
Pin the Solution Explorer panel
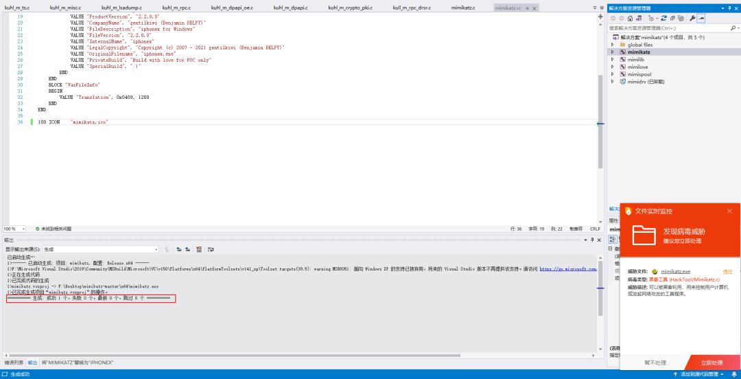tap(729, 8)
